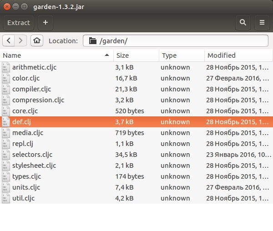Screen dimensions: 273x231
Task: Click selectors.cljc date 23 Январь 2016
Action: 239,155
